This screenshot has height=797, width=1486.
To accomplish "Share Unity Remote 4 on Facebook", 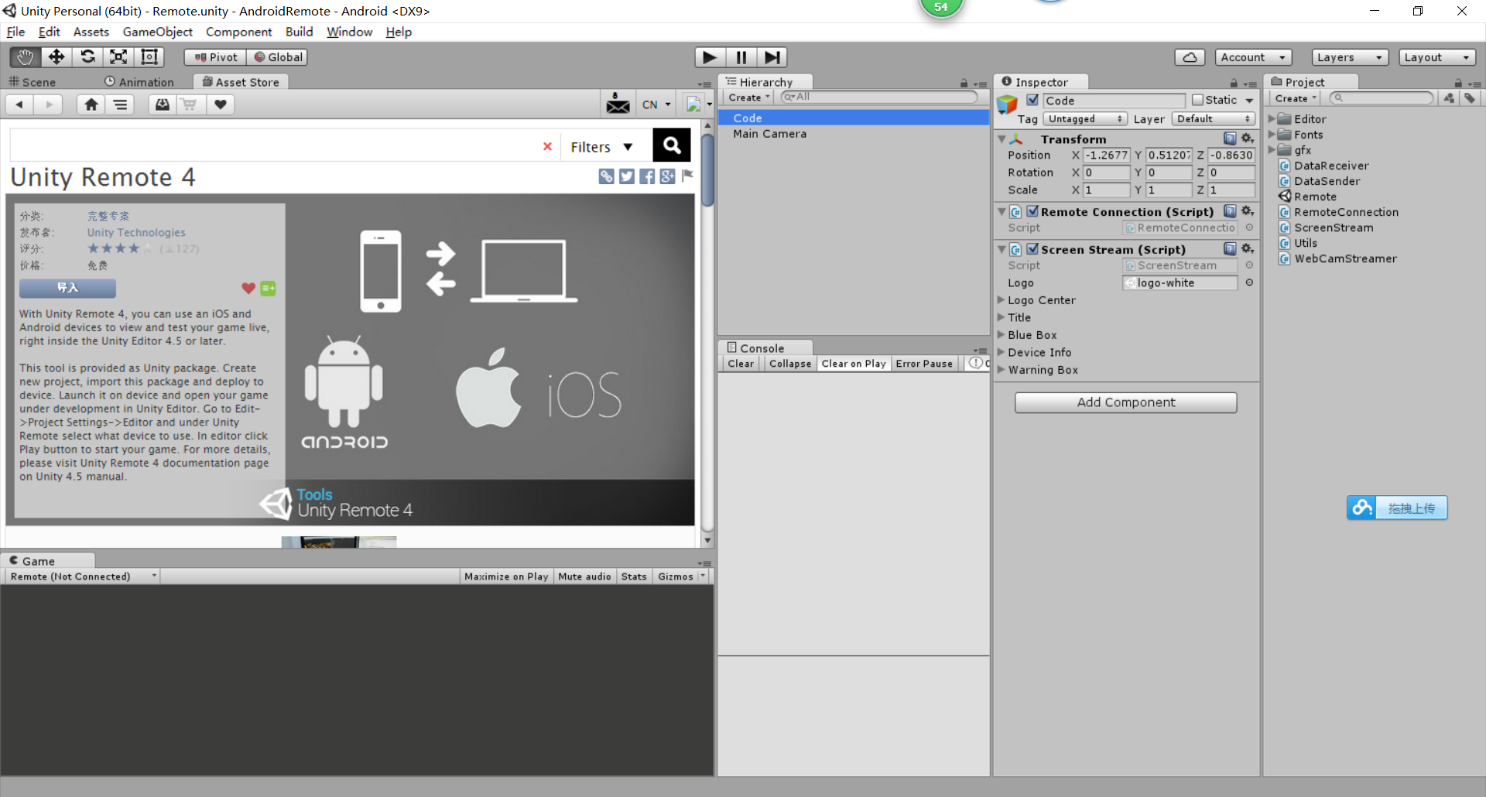I will 647,176.
